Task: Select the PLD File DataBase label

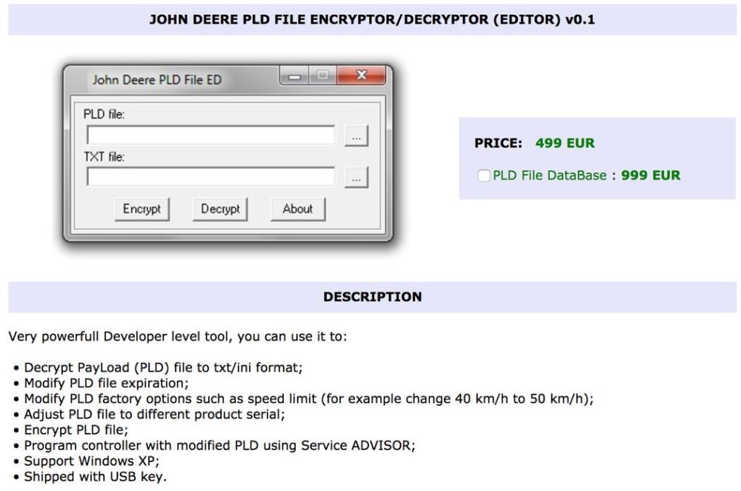Action: (x=550, y=176)
